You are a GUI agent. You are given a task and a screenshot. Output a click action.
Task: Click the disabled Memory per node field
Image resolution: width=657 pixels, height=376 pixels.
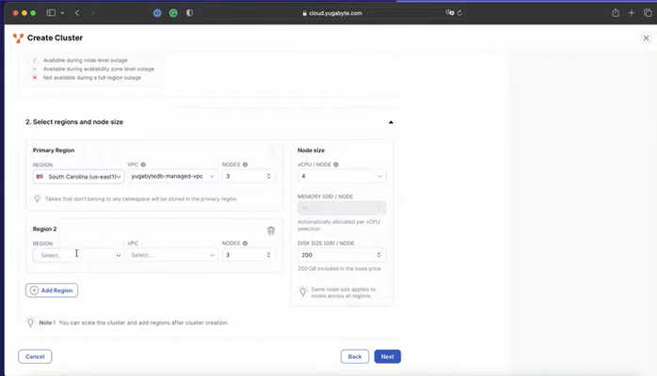tap(342, 208)
